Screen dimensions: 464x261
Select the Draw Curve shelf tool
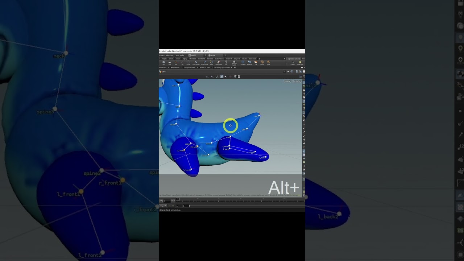click(x=204, y=63)
